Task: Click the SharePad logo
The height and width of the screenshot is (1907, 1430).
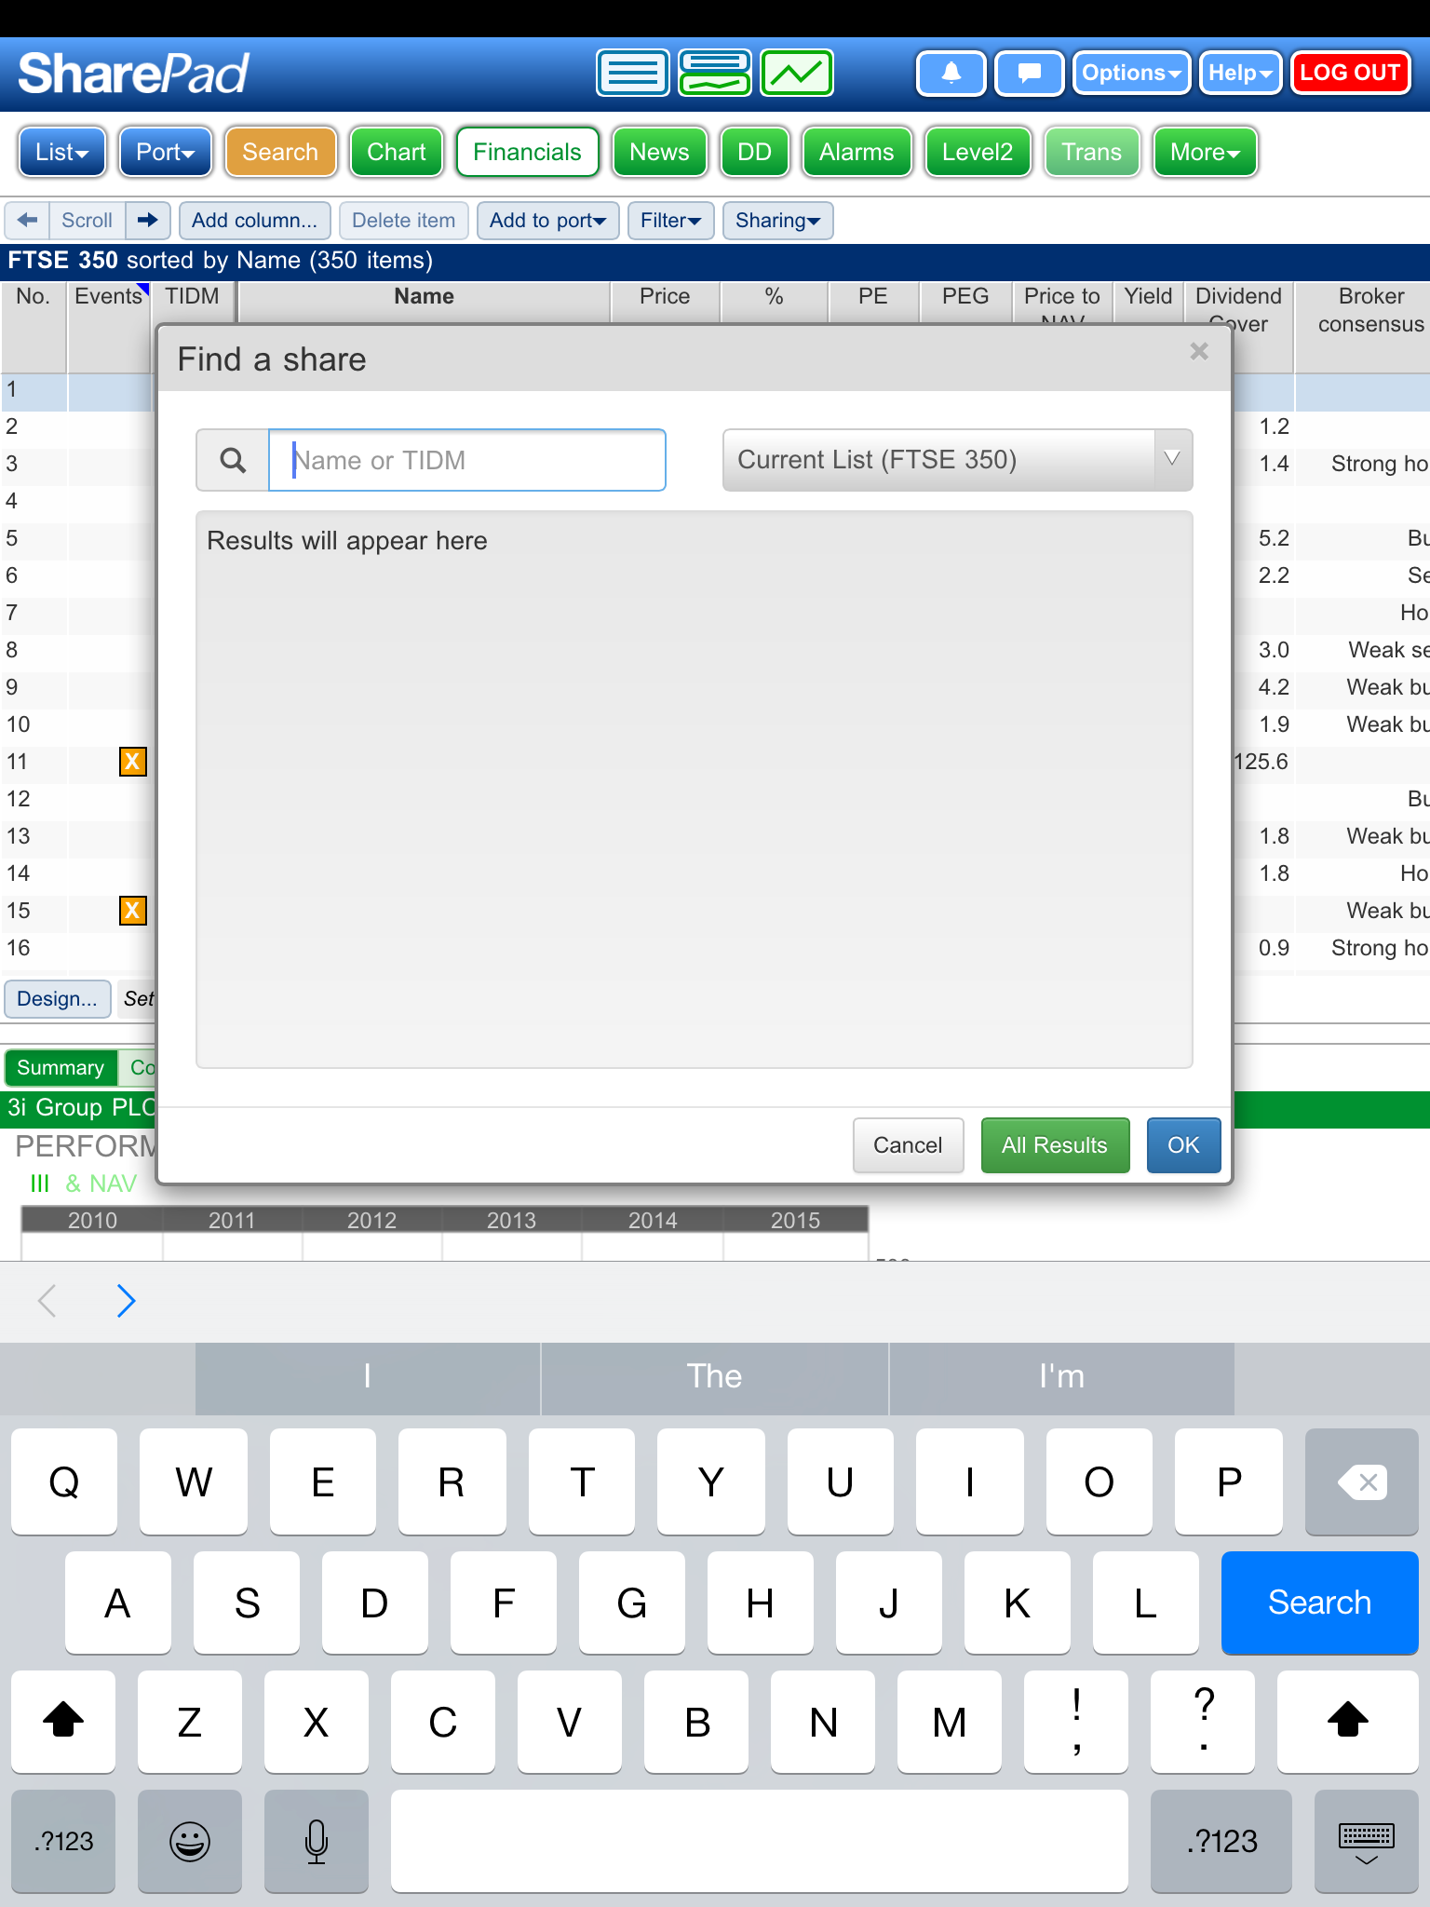Action: (133, 74)
